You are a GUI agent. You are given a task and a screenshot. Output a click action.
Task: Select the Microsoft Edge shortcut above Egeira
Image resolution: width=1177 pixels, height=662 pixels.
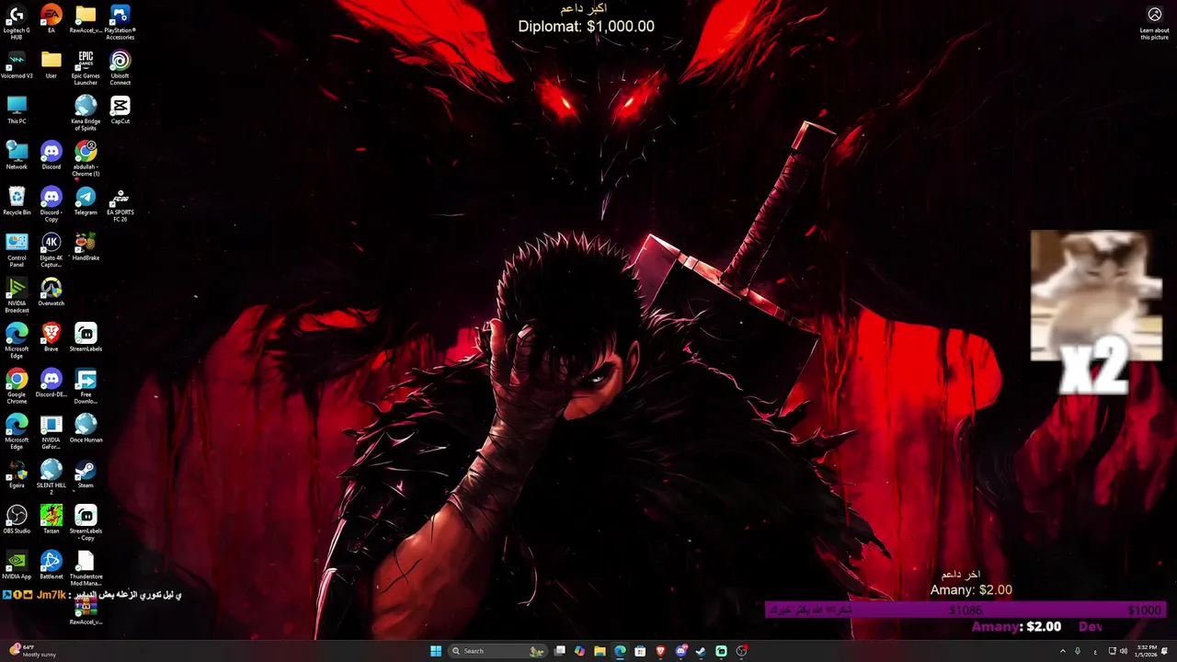(17, 431)
